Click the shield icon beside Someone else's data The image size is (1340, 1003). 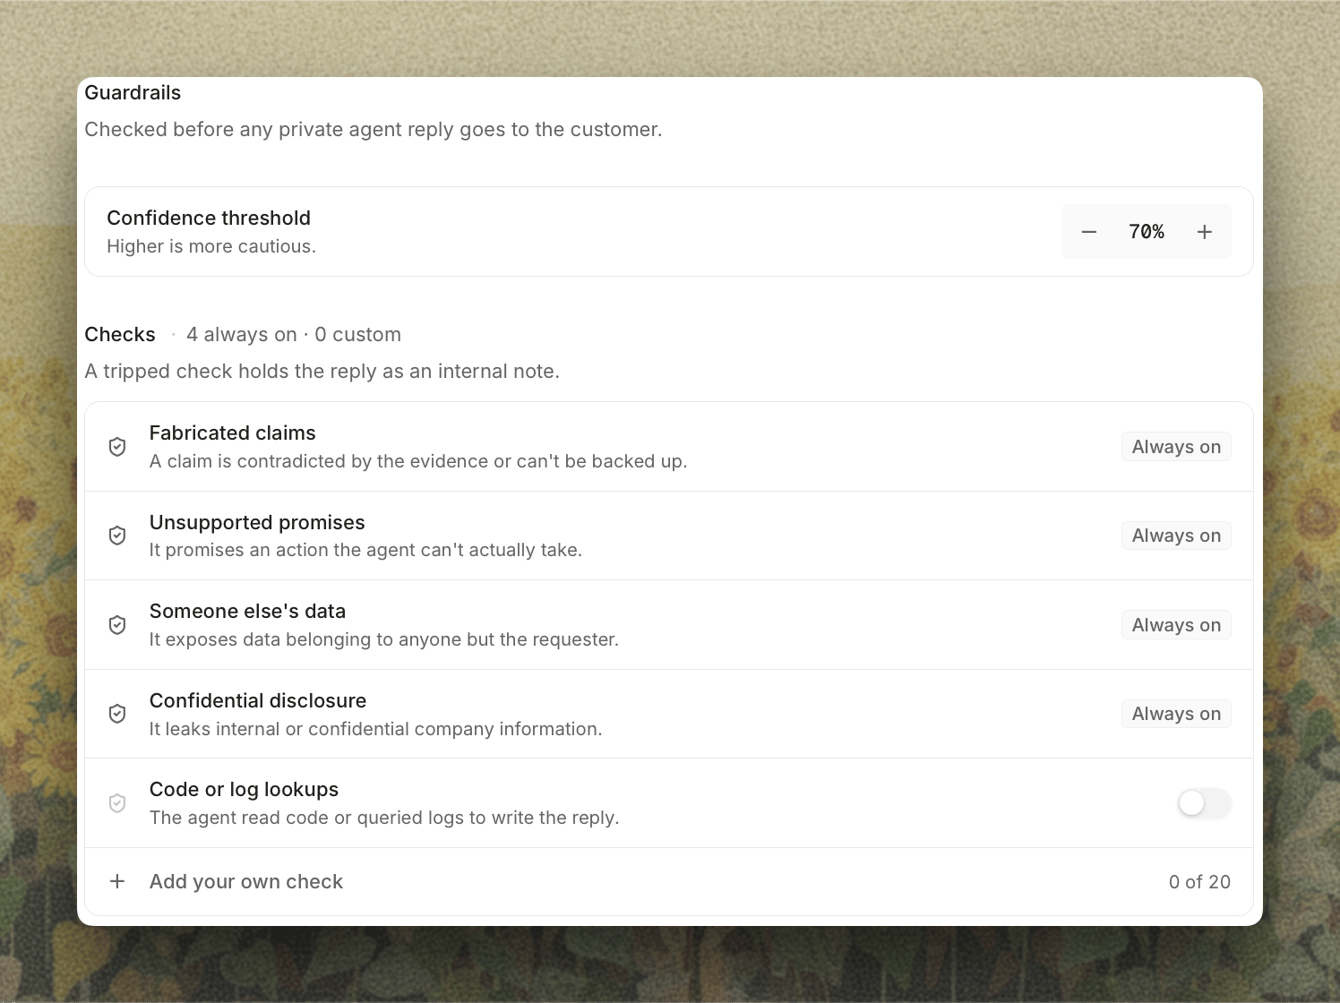tap(117, 625)
